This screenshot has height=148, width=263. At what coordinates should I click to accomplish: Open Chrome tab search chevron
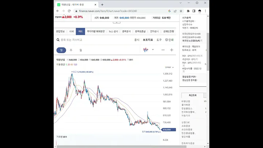[x=180, y=3]
